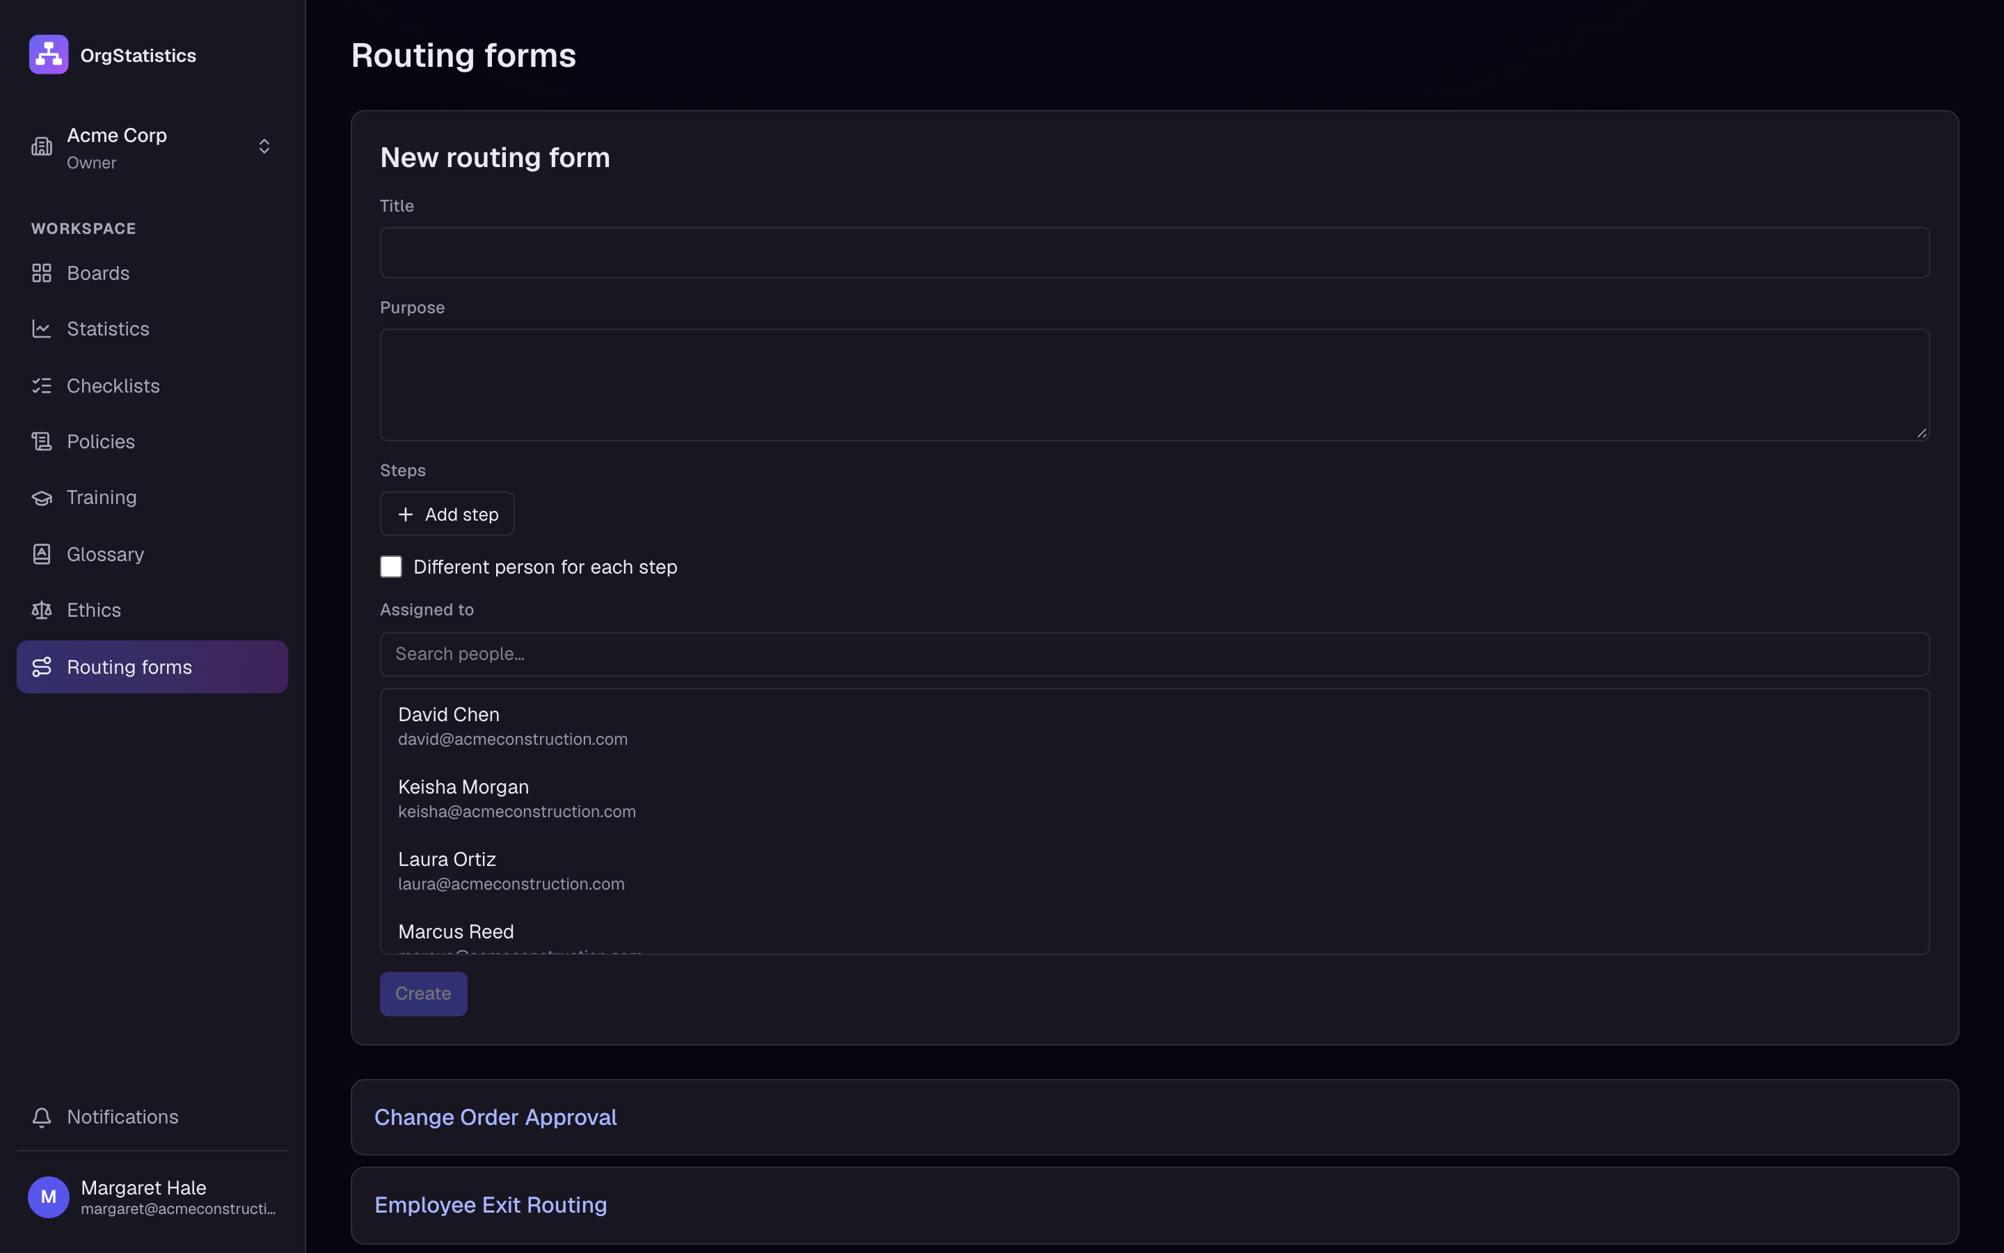Click the Add step button
The width and height of the screenshot is (2004, 1253).
(447, 514)
